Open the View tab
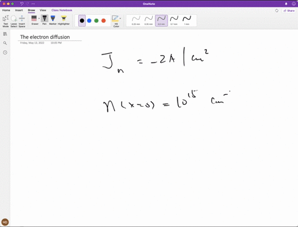This screenshot has height=227, width=298. pos(43,10)
